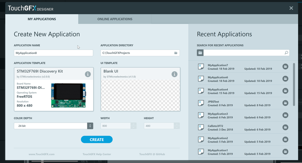Click MyApplication7 file icon

(x=201, y=67)
